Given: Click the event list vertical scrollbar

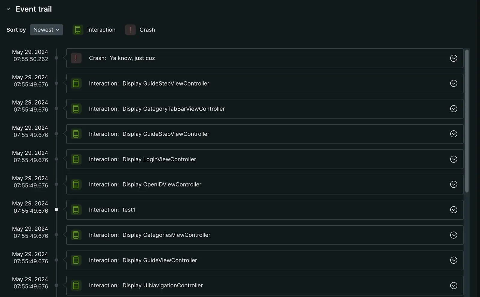Looking at the screenshot, I should 467,120.
